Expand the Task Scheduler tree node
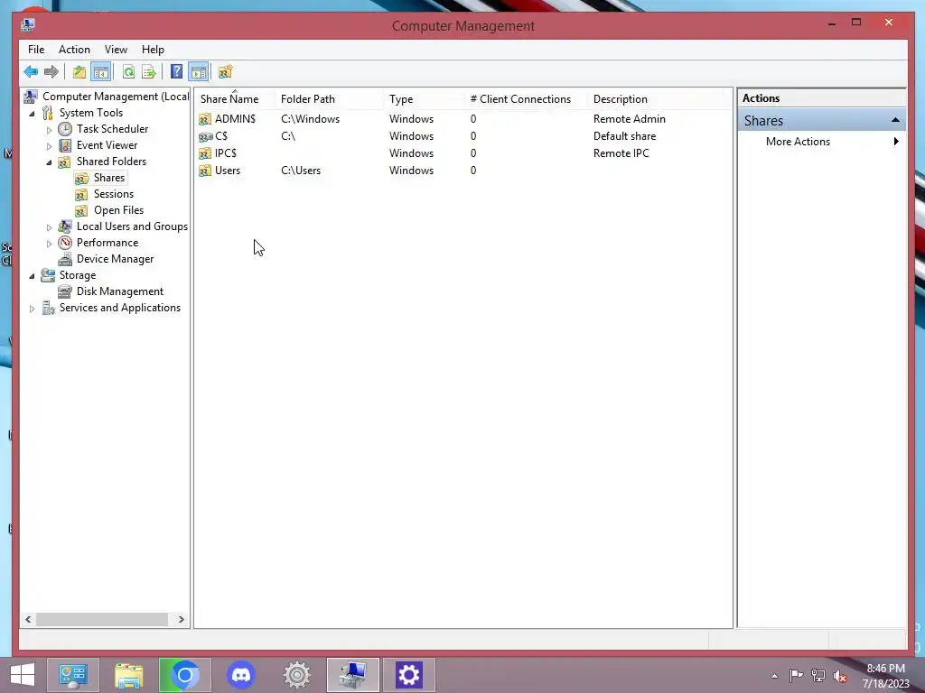 [49, 130]
